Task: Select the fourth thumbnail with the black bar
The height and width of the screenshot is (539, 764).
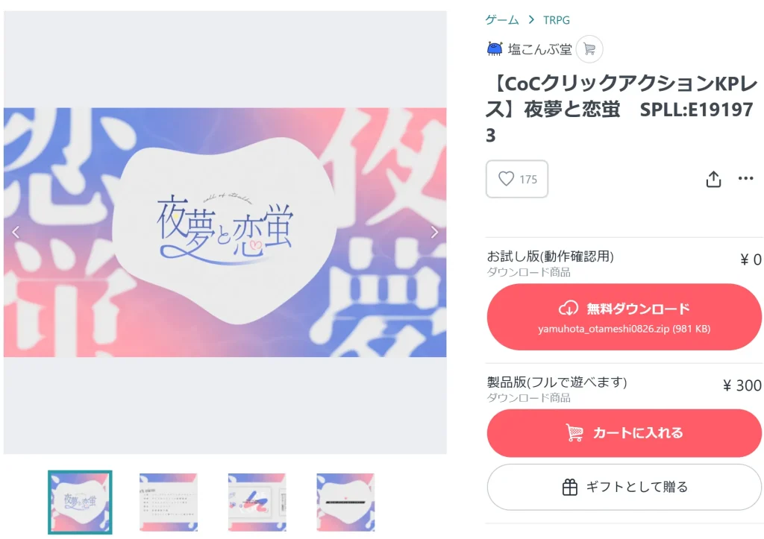Action: [345, 502]
